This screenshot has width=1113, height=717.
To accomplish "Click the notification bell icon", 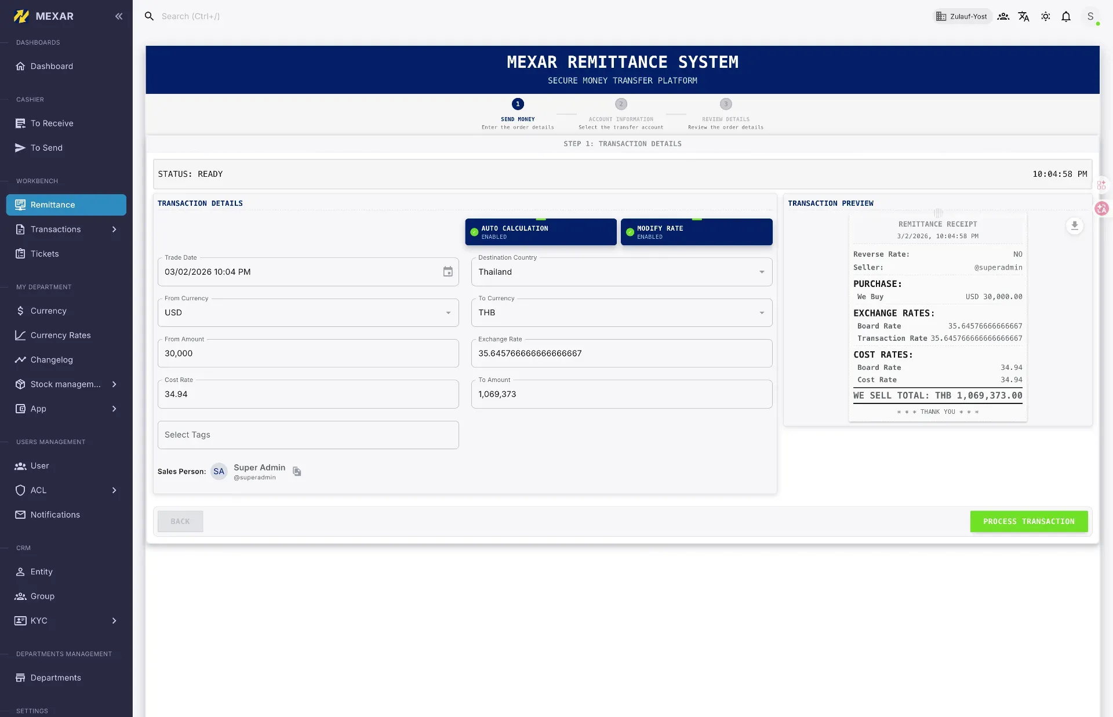I will click(1065, 16).
